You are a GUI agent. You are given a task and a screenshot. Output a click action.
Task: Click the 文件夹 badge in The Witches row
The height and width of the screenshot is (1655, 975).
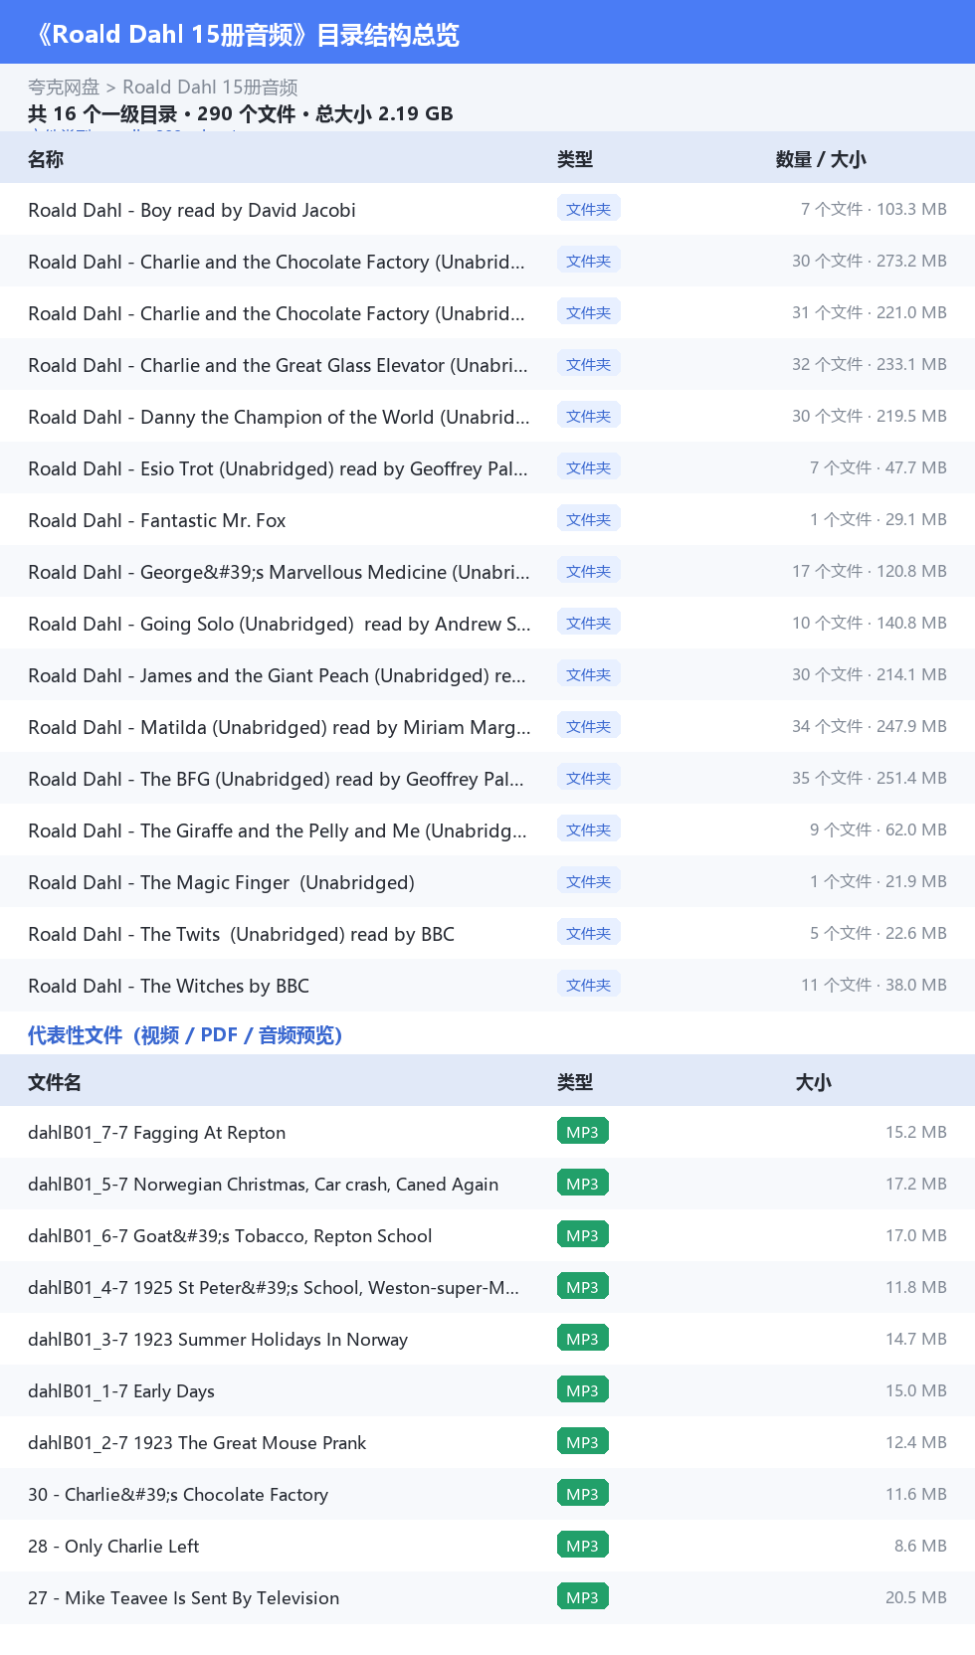point(589,985)
